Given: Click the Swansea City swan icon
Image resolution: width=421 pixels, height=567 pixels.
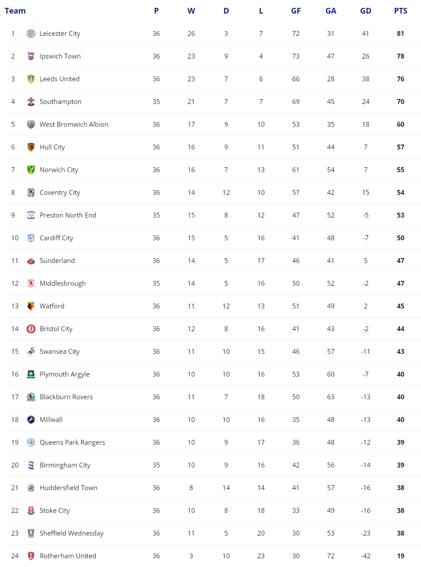Looking at the screenshot, I should pyautogui.click(x=31, y=352).
